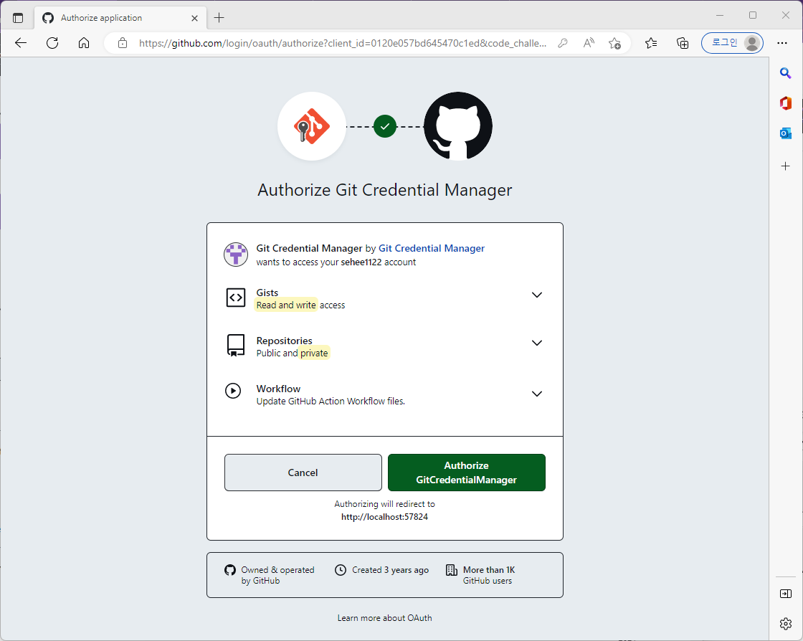Viewport: 803px width, 641px height.
Task: Open the Settings and more menu
Action: [782, 43]
